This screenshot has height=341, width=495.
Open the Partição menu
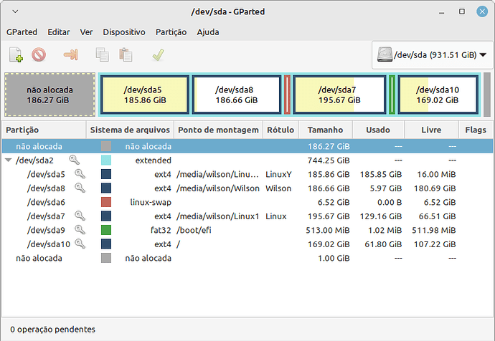point(171,32)
